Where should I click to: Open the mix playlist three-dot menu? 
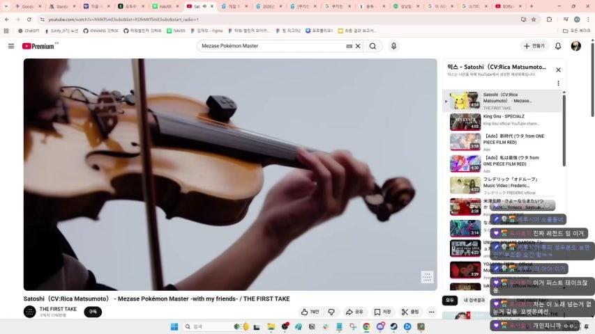pyautogui.click(x=558, y=83)
